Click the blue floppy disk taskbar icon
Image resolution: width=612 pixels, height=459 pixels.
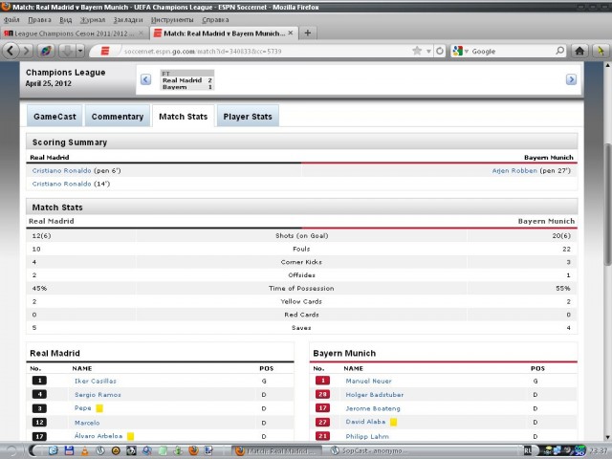[x=69, y=450]
